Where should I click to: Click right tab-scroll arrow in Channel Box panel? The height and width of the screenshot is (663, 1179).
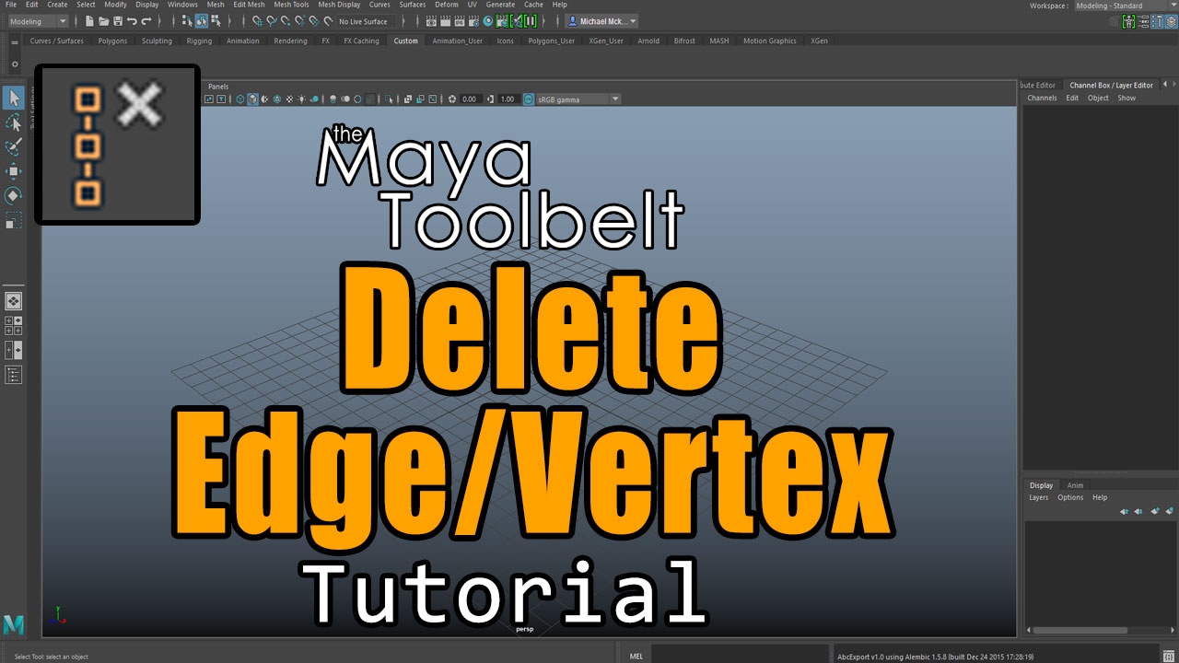click(x=1174, y=85)
